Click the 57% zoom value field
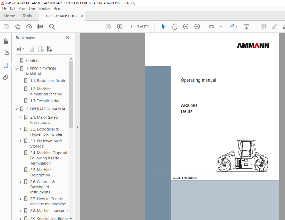 coord(211,27)
